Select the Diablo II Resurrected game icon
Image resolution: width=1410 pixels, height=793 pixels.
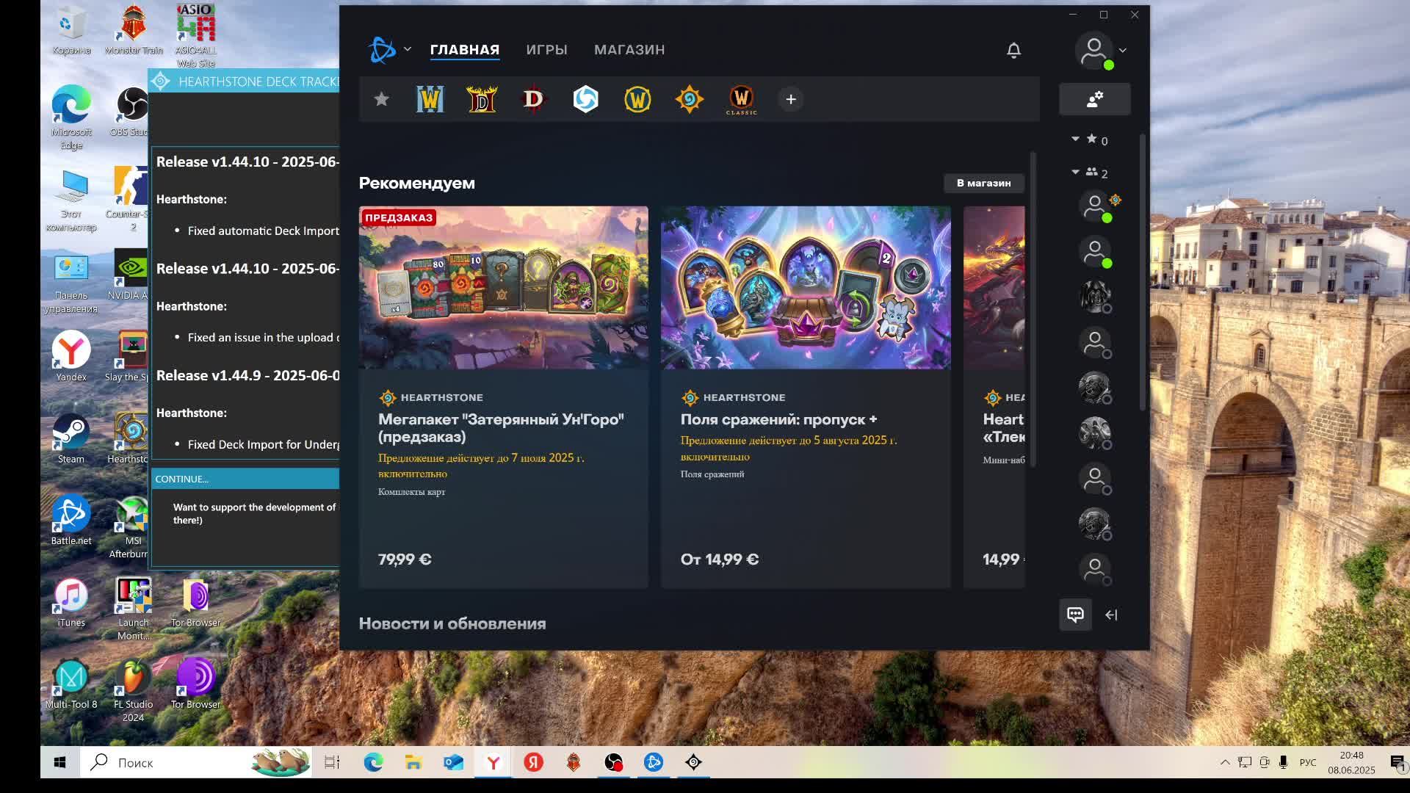pyautogui.click(x=482, y=99)
